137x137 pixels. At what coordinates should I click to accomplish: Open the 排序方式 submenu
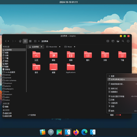122,88
